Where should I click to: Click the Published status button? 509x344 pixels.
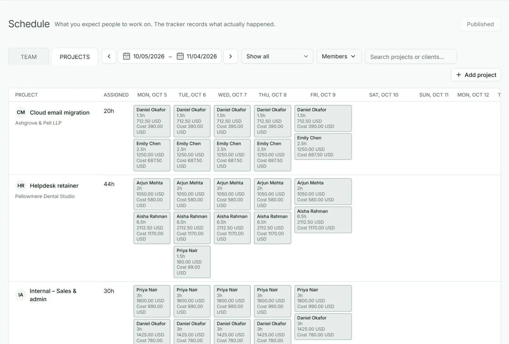point(480,24)
